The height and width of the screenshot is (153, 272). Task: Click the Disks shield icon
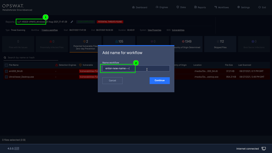178,7
